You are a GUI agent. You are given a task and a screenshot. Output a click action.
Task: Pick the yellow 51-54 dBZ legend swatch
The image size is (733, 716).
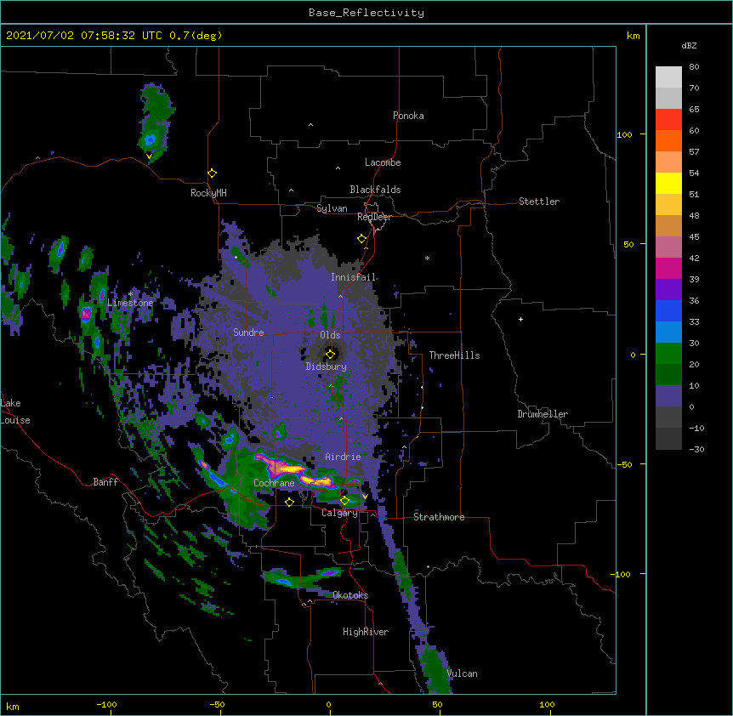pyautogui.click(x=668, y=183)
